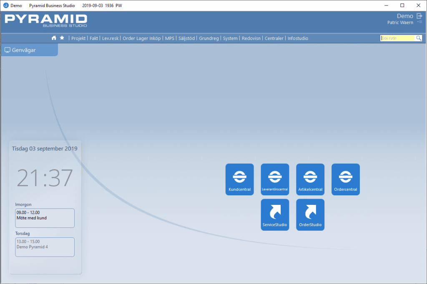Click the Demo company name in header

tap(404, 16)
